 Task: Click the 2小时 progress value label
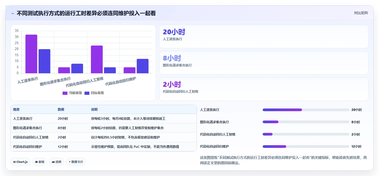coord(356,134)
